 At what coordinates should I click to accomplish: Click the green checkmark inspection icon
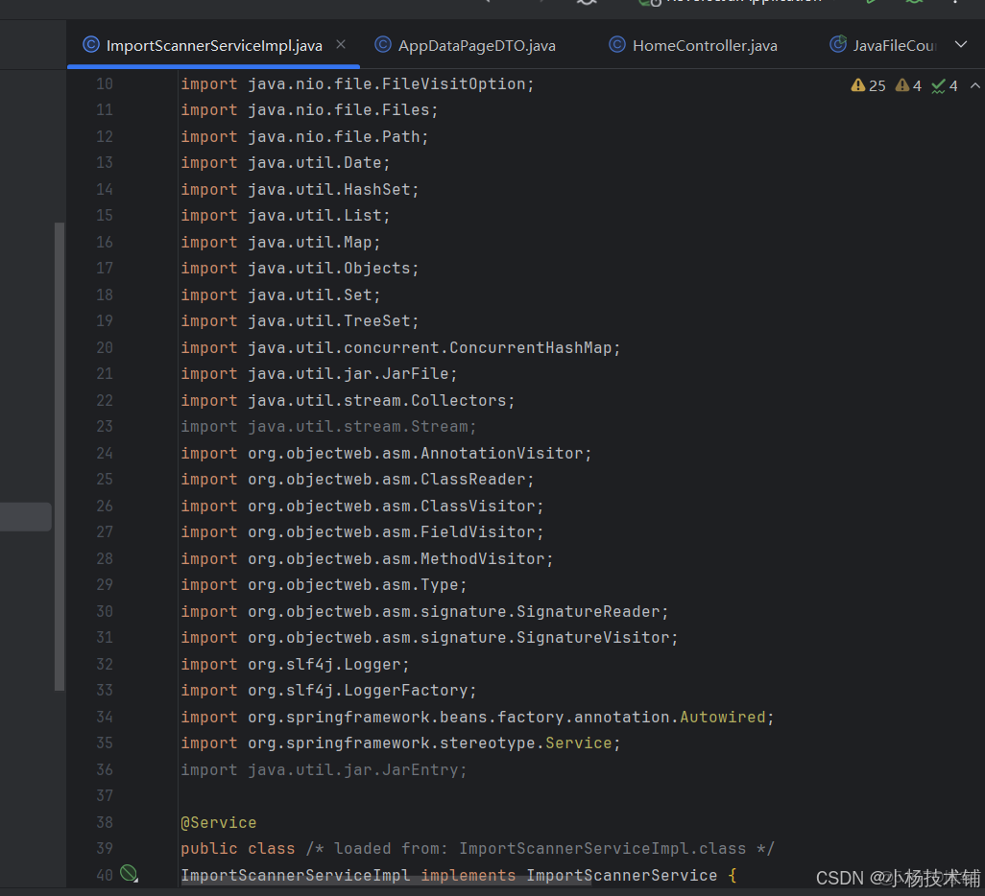click(x=936, y=84)
